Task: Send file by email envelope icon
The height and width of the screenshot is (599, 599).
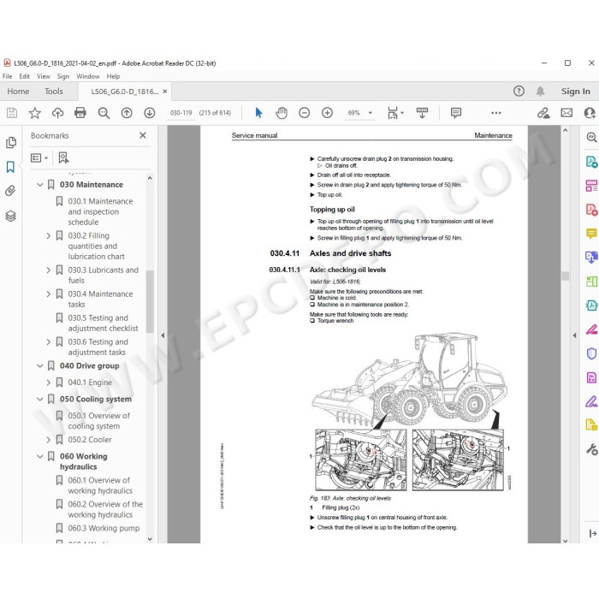Action: (x=566, y=113)
